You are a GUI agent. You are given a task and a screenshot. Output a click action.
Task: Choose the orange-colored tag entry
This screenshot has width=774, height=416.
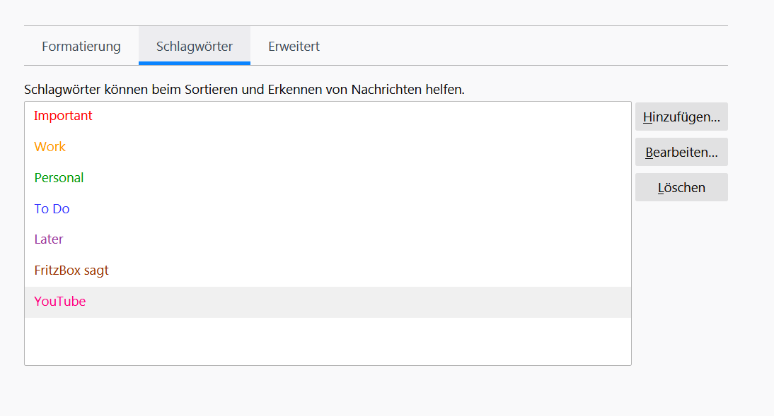coord(50,147)
